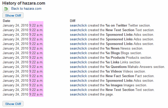Open searchclick link in first New Text Section row
Viewport: 168px width, 108px height.
78,30
